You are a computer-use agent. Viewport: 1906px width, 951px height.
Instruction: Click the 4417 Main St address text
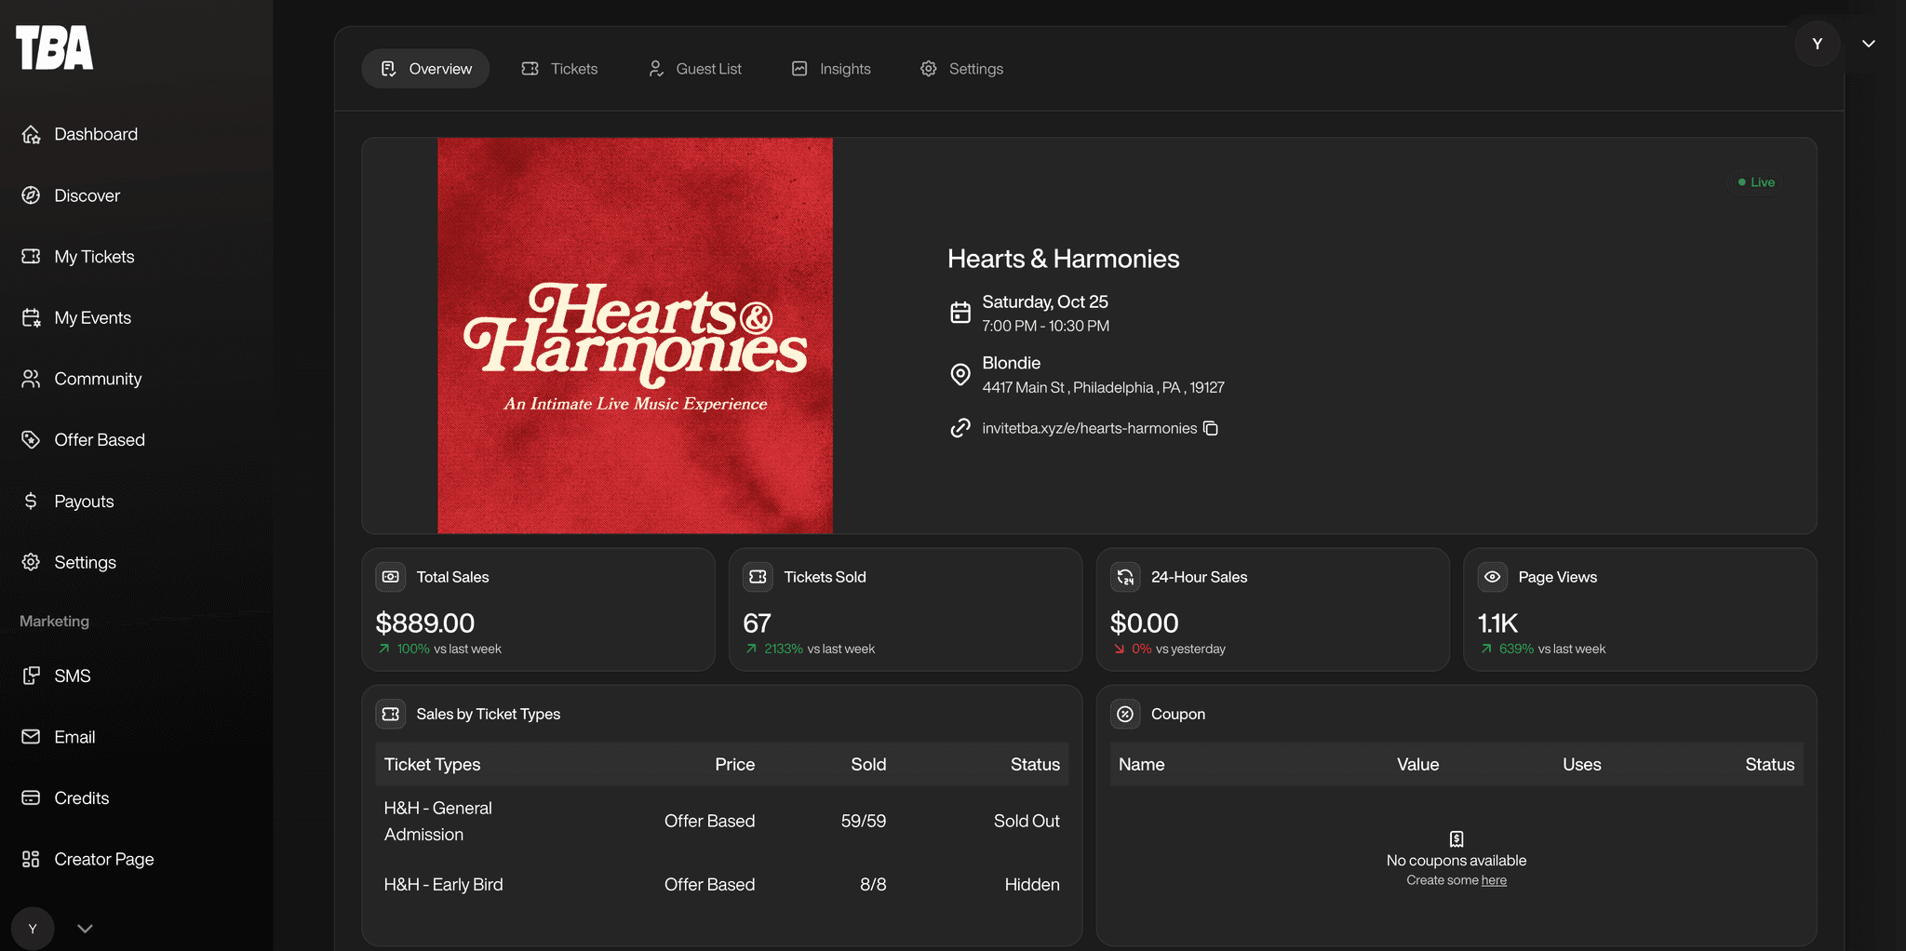pos(1103,387)
